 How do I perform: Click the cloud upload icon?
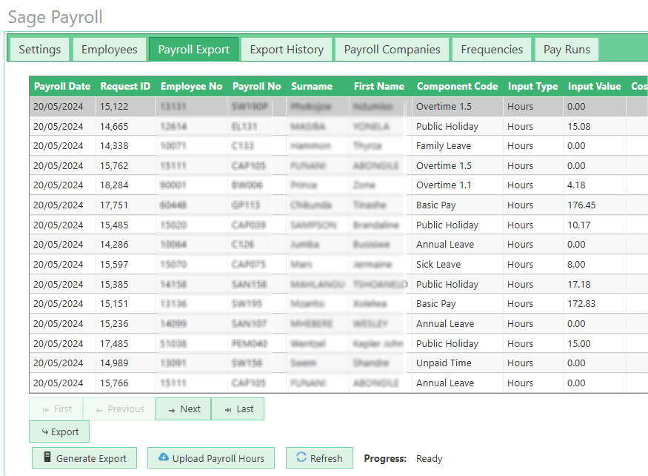coord(164,457)
